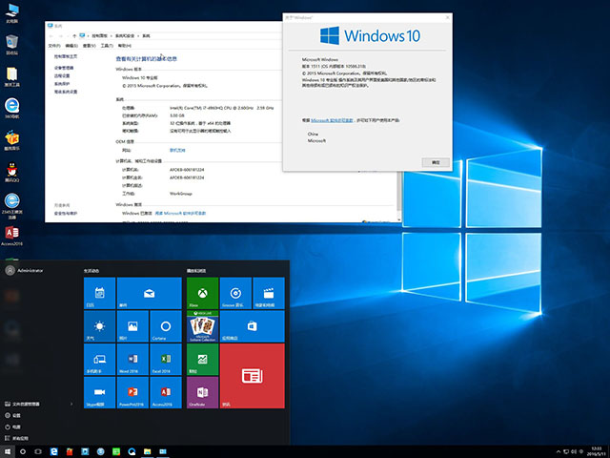610x458 pixels.
Task: Click the Windows Start button on taskbar
Action: [9, 449]
